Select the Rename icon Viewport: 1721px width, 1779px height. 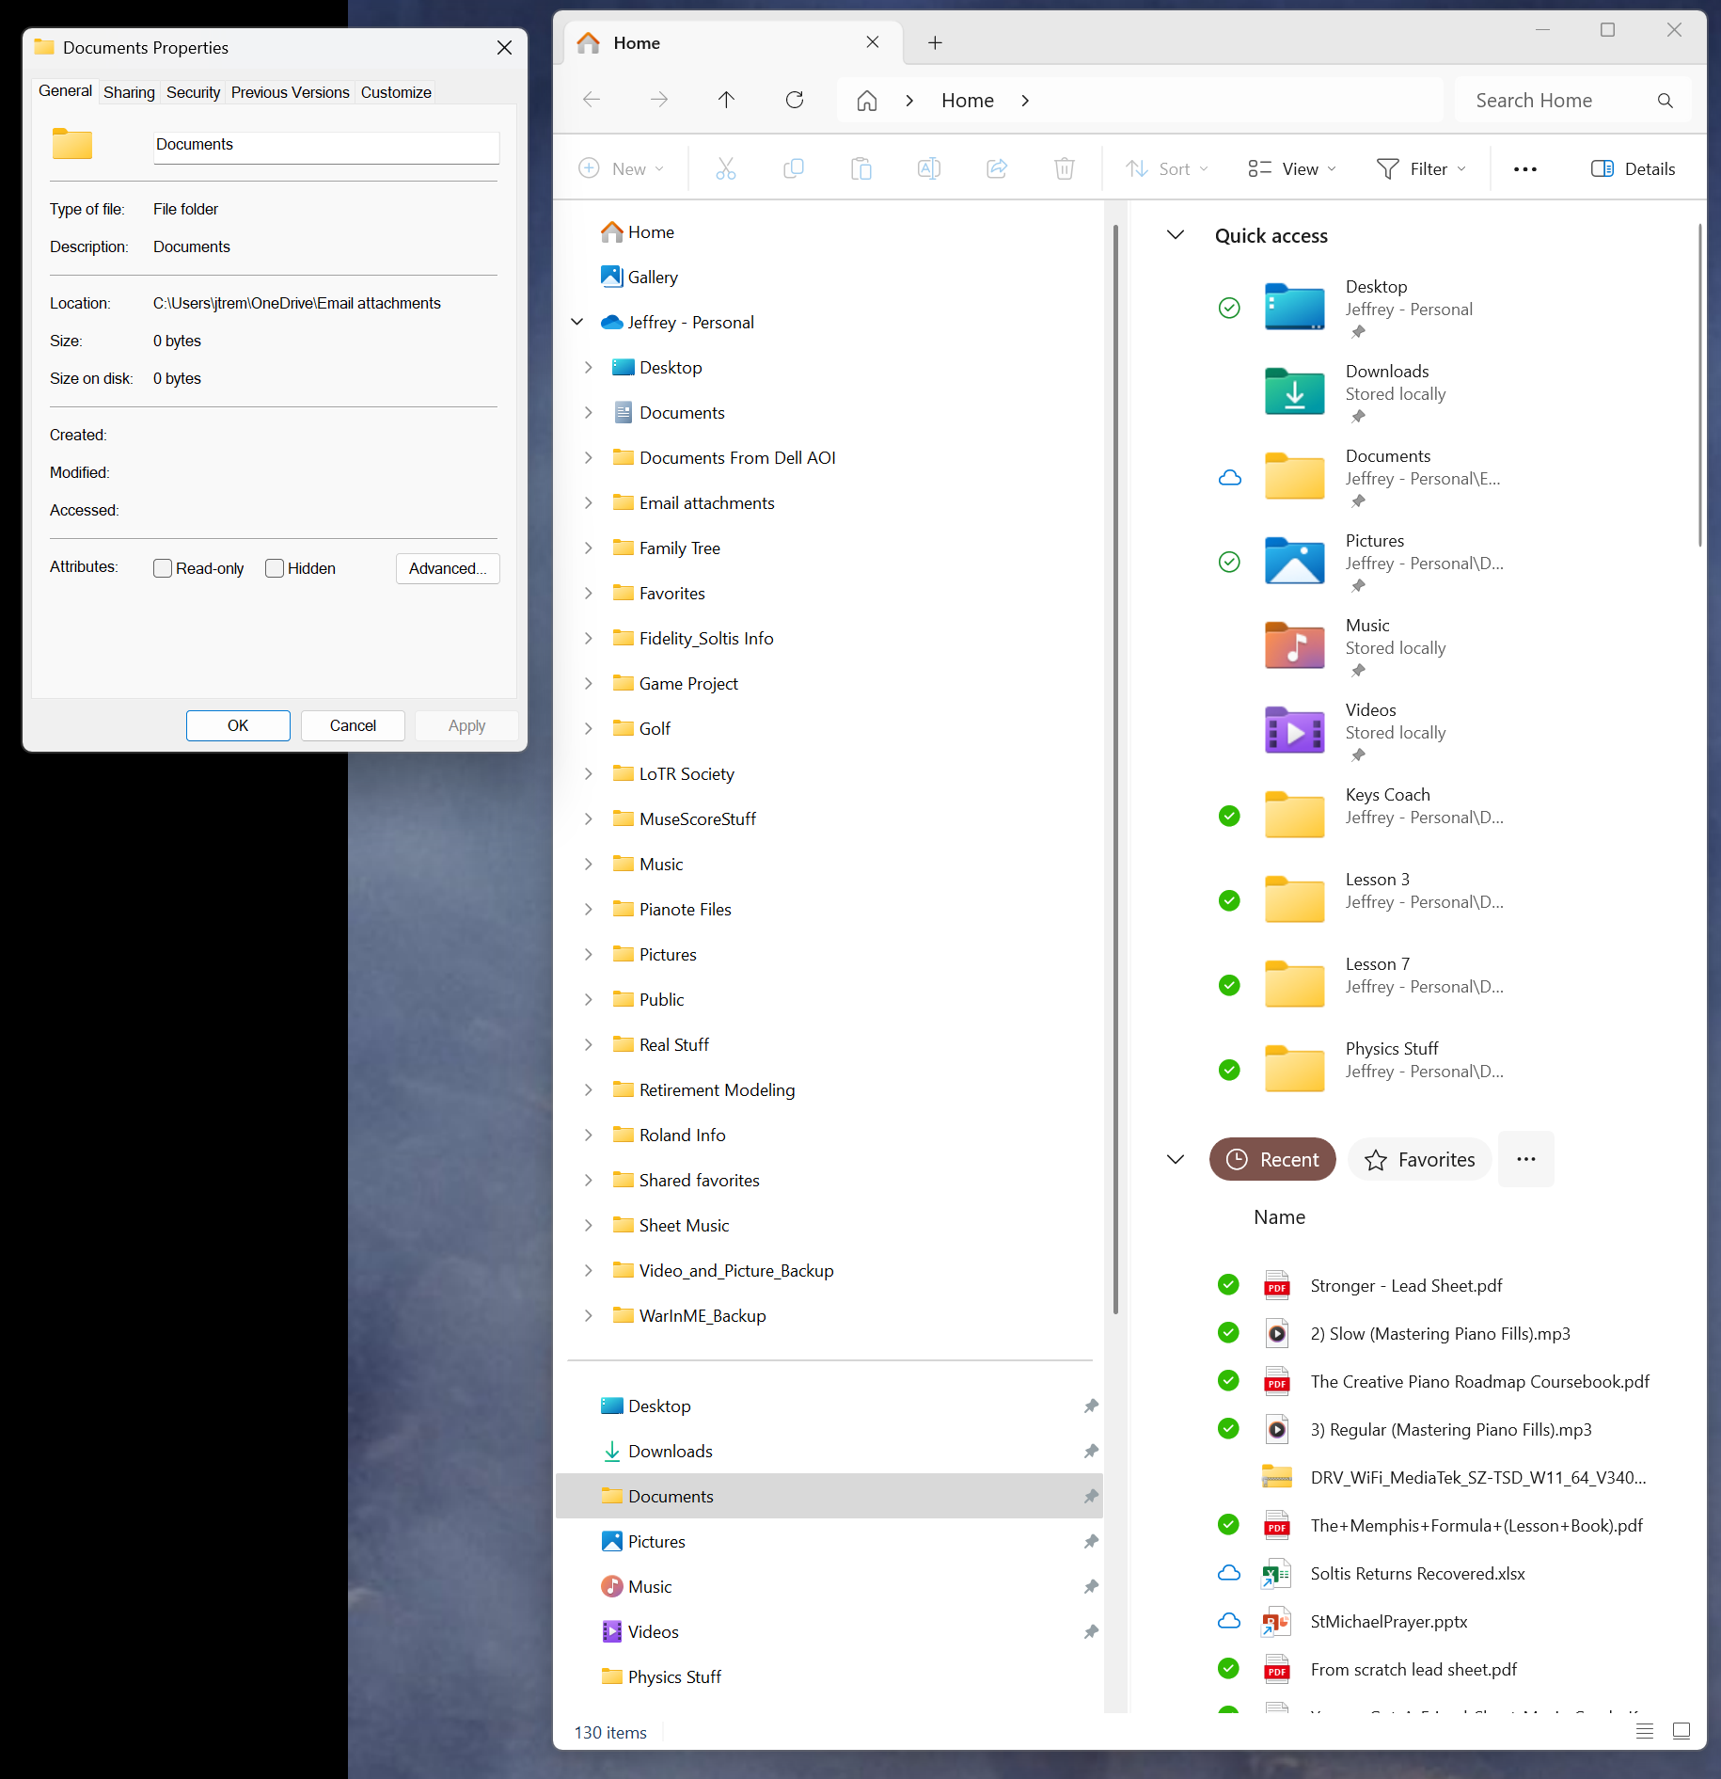point(928,168)
